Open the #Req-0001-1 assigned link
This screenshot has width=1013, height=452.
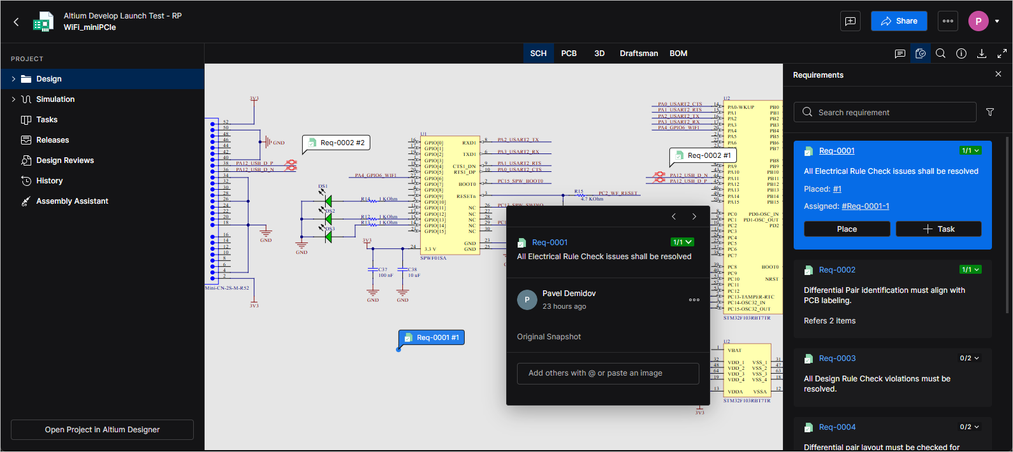865,206
